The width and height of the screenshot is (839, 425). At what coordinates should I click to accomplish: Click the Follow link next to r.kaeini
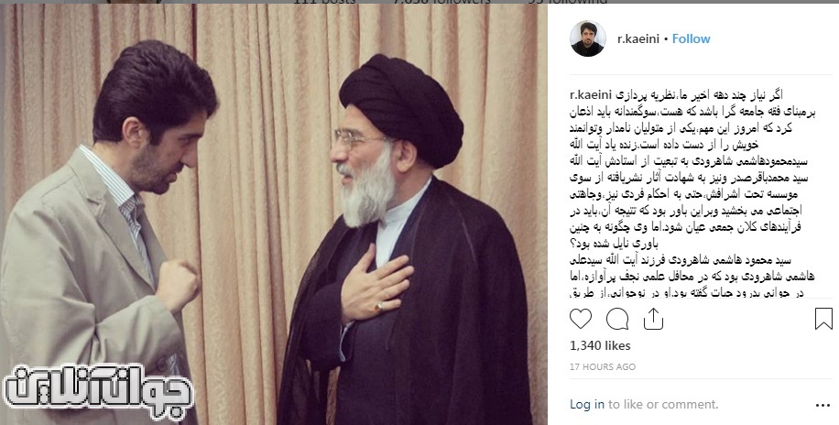pos(691,39)
